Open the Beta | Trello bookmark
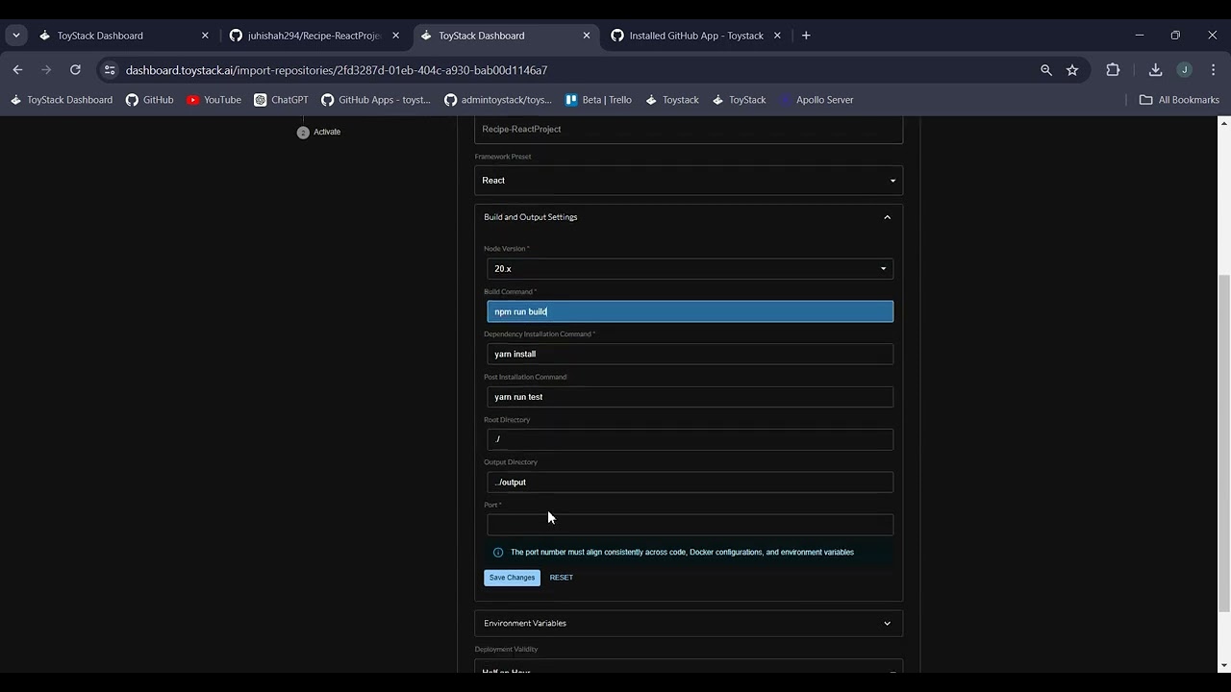The width and height of the screenshot is (1231, 692). (x=598, y=100)
